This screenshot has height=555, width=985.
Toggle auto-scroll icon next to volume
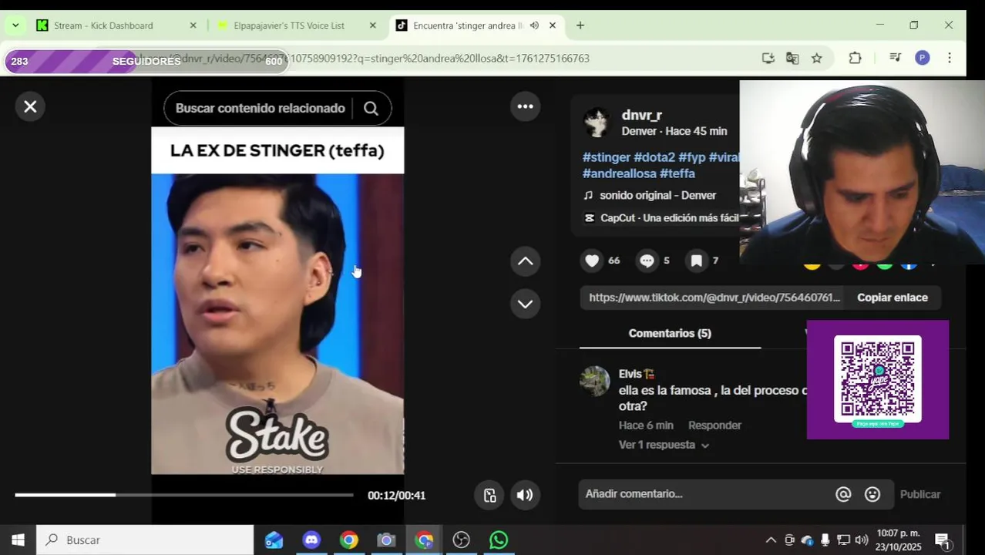[490, 496]
